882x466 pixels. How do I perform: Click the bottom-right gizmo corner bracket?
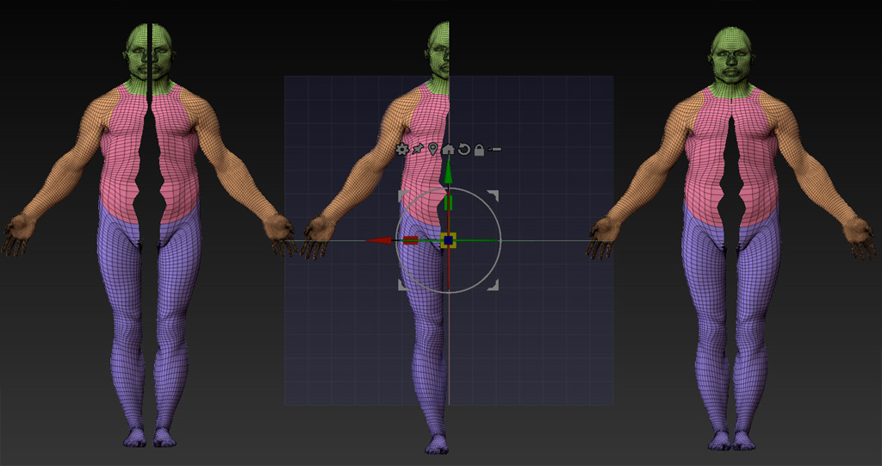tap(494, 286)
